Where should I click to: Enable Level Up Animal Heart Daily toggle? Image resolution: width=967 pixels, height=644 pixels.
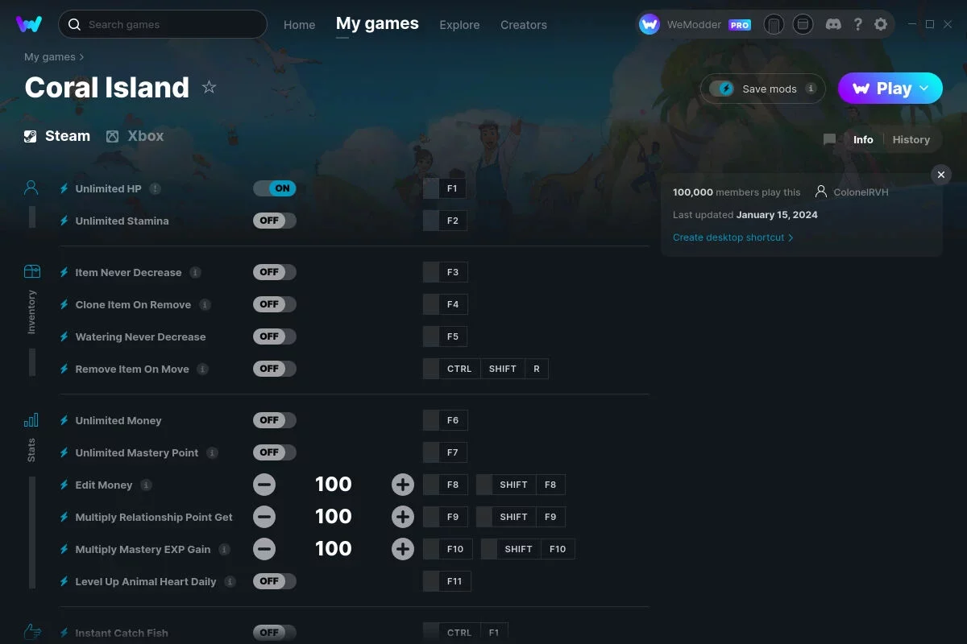pos(275,581)
